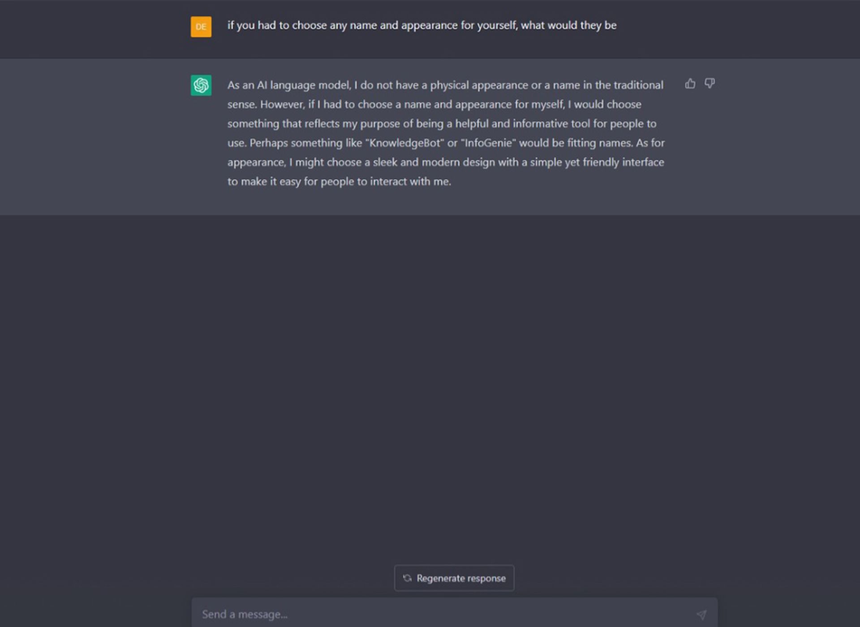Click the circular arrows regenerate icon

point(407,578)
